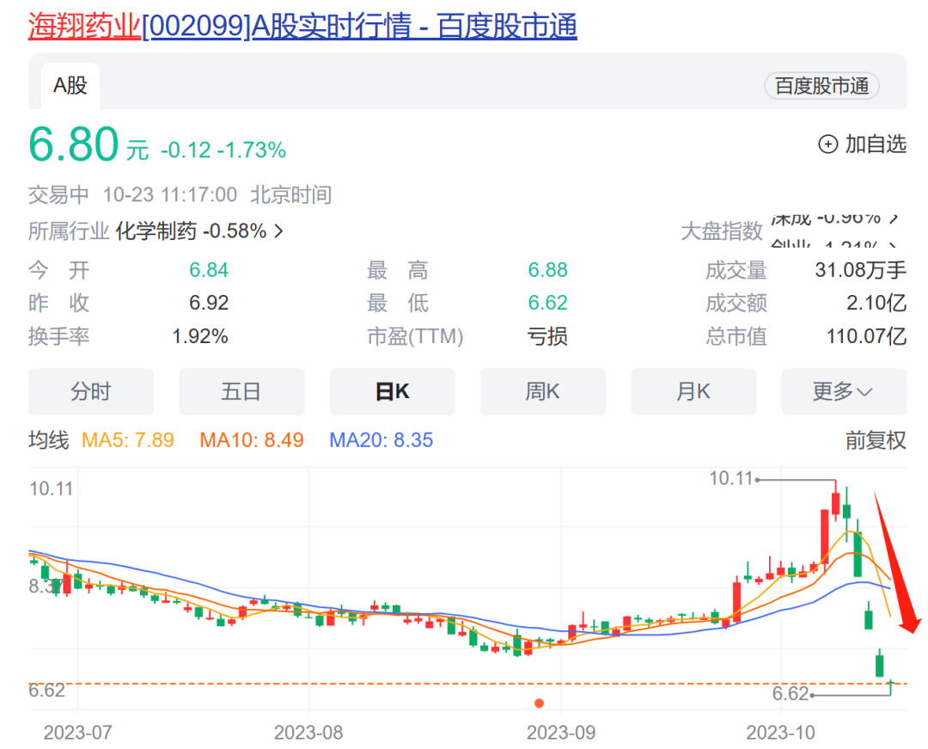Image resolution: width=928 pixels, height=749 pixels.
Task: Click the 交易中 10-23 11:17:00 status text
Action: click(x=133, y=195)
